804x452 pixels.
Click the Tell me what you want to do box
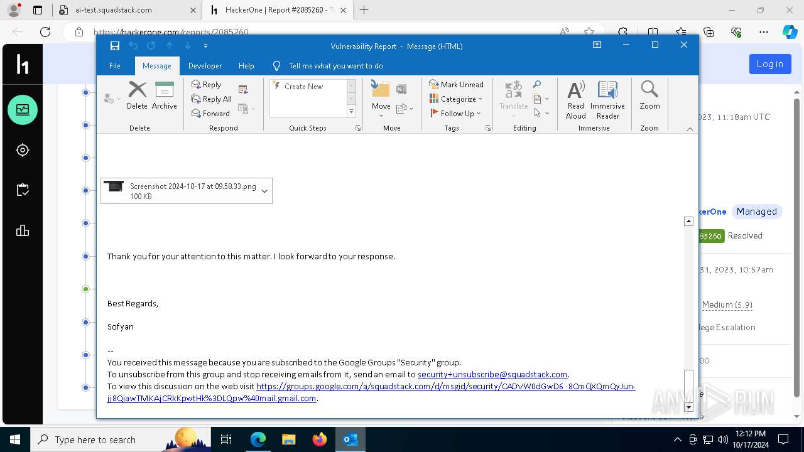click(x=335, y=66)
